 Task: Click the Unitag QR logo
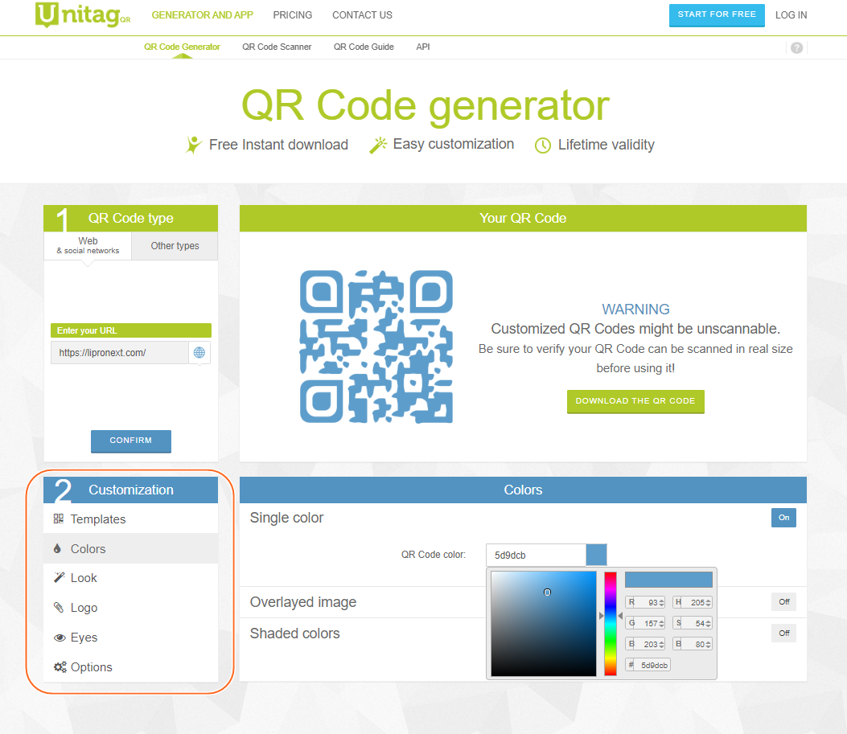tap(83, 14)
